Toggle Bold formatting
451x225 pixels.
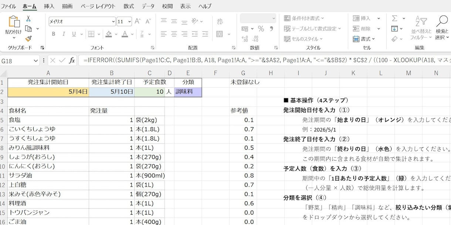pyautogui.click(x=54, y=34)
